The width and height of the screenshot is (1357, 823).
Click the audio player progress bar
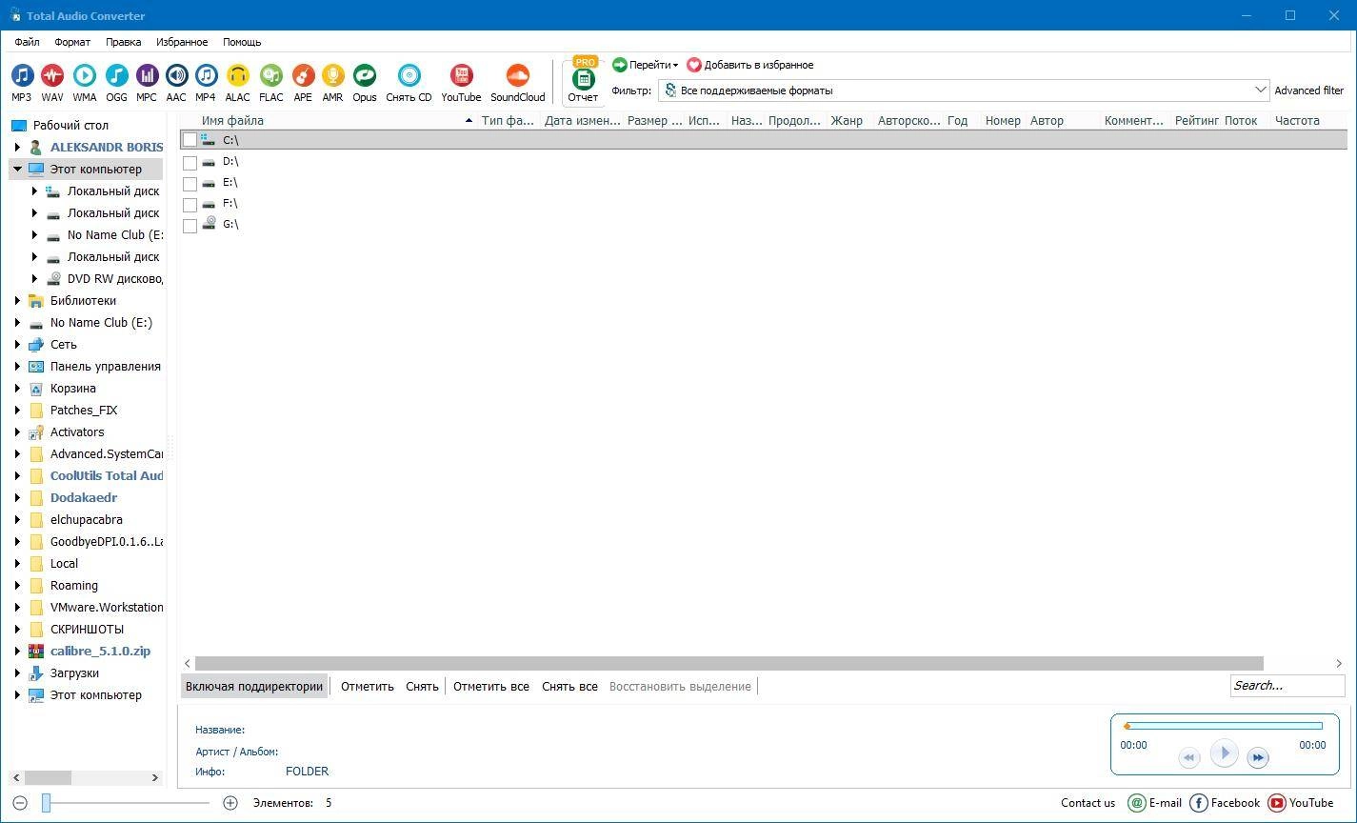pyautogui.click(x=1225, y=726)
